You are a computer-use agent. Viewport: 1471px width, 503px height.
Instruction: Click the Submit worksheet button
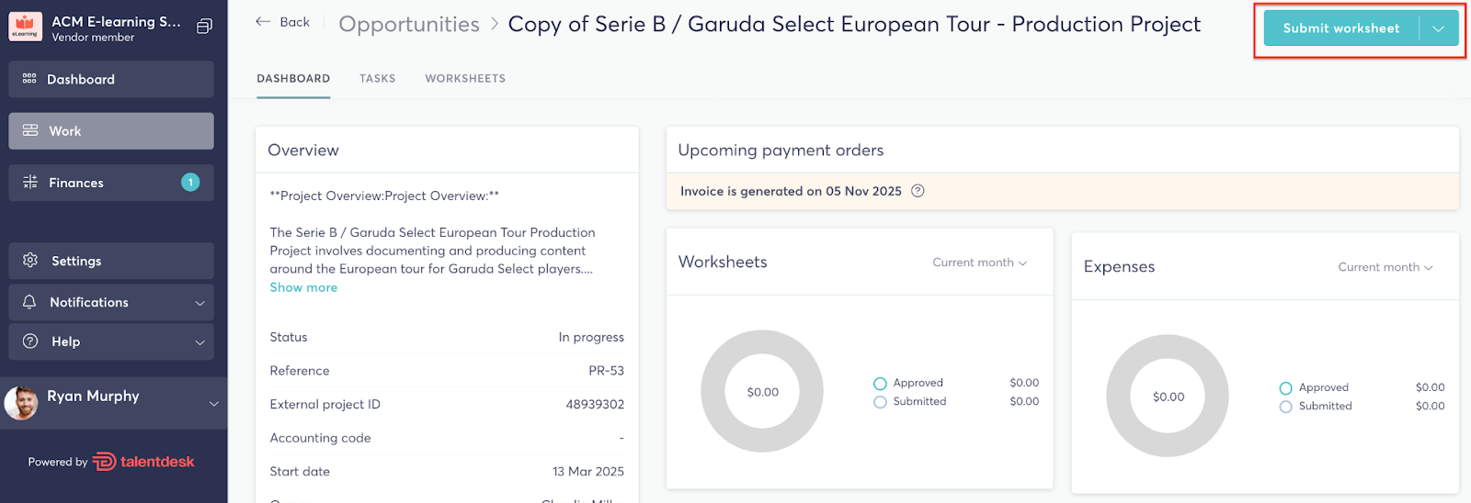(1340, 28)
